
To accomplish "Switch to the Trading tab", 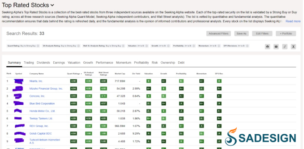I will (29, 63).
